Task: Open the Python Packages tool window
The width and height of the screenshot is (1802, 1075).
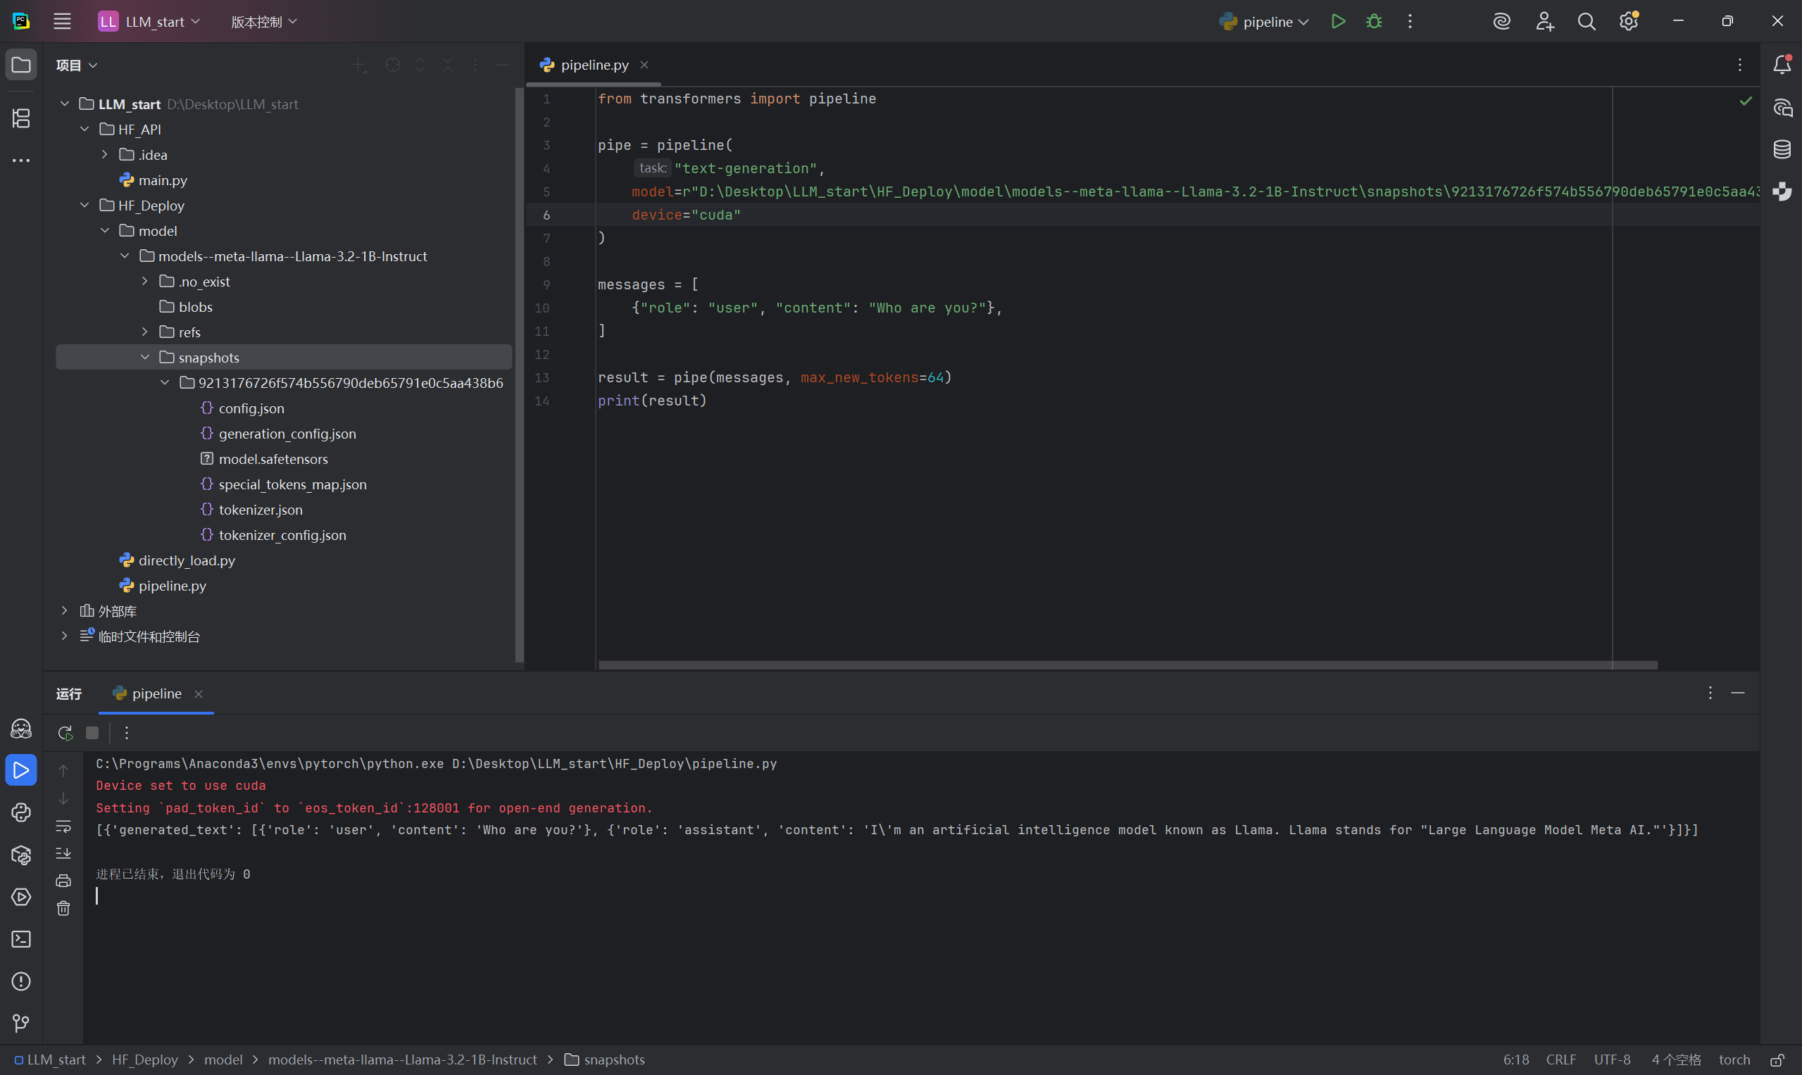Action: pos(21,855)
